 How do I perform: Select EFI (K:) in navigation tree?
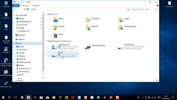tap(22, 75)
